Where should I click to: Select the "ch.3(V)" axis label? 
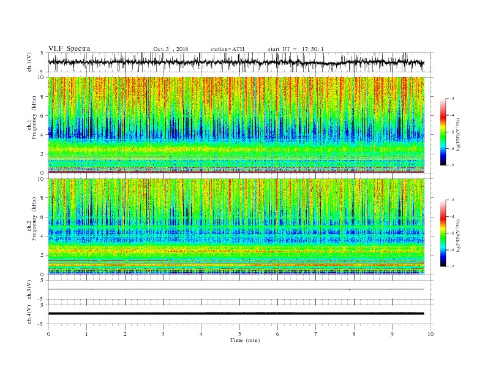[29, 290]
